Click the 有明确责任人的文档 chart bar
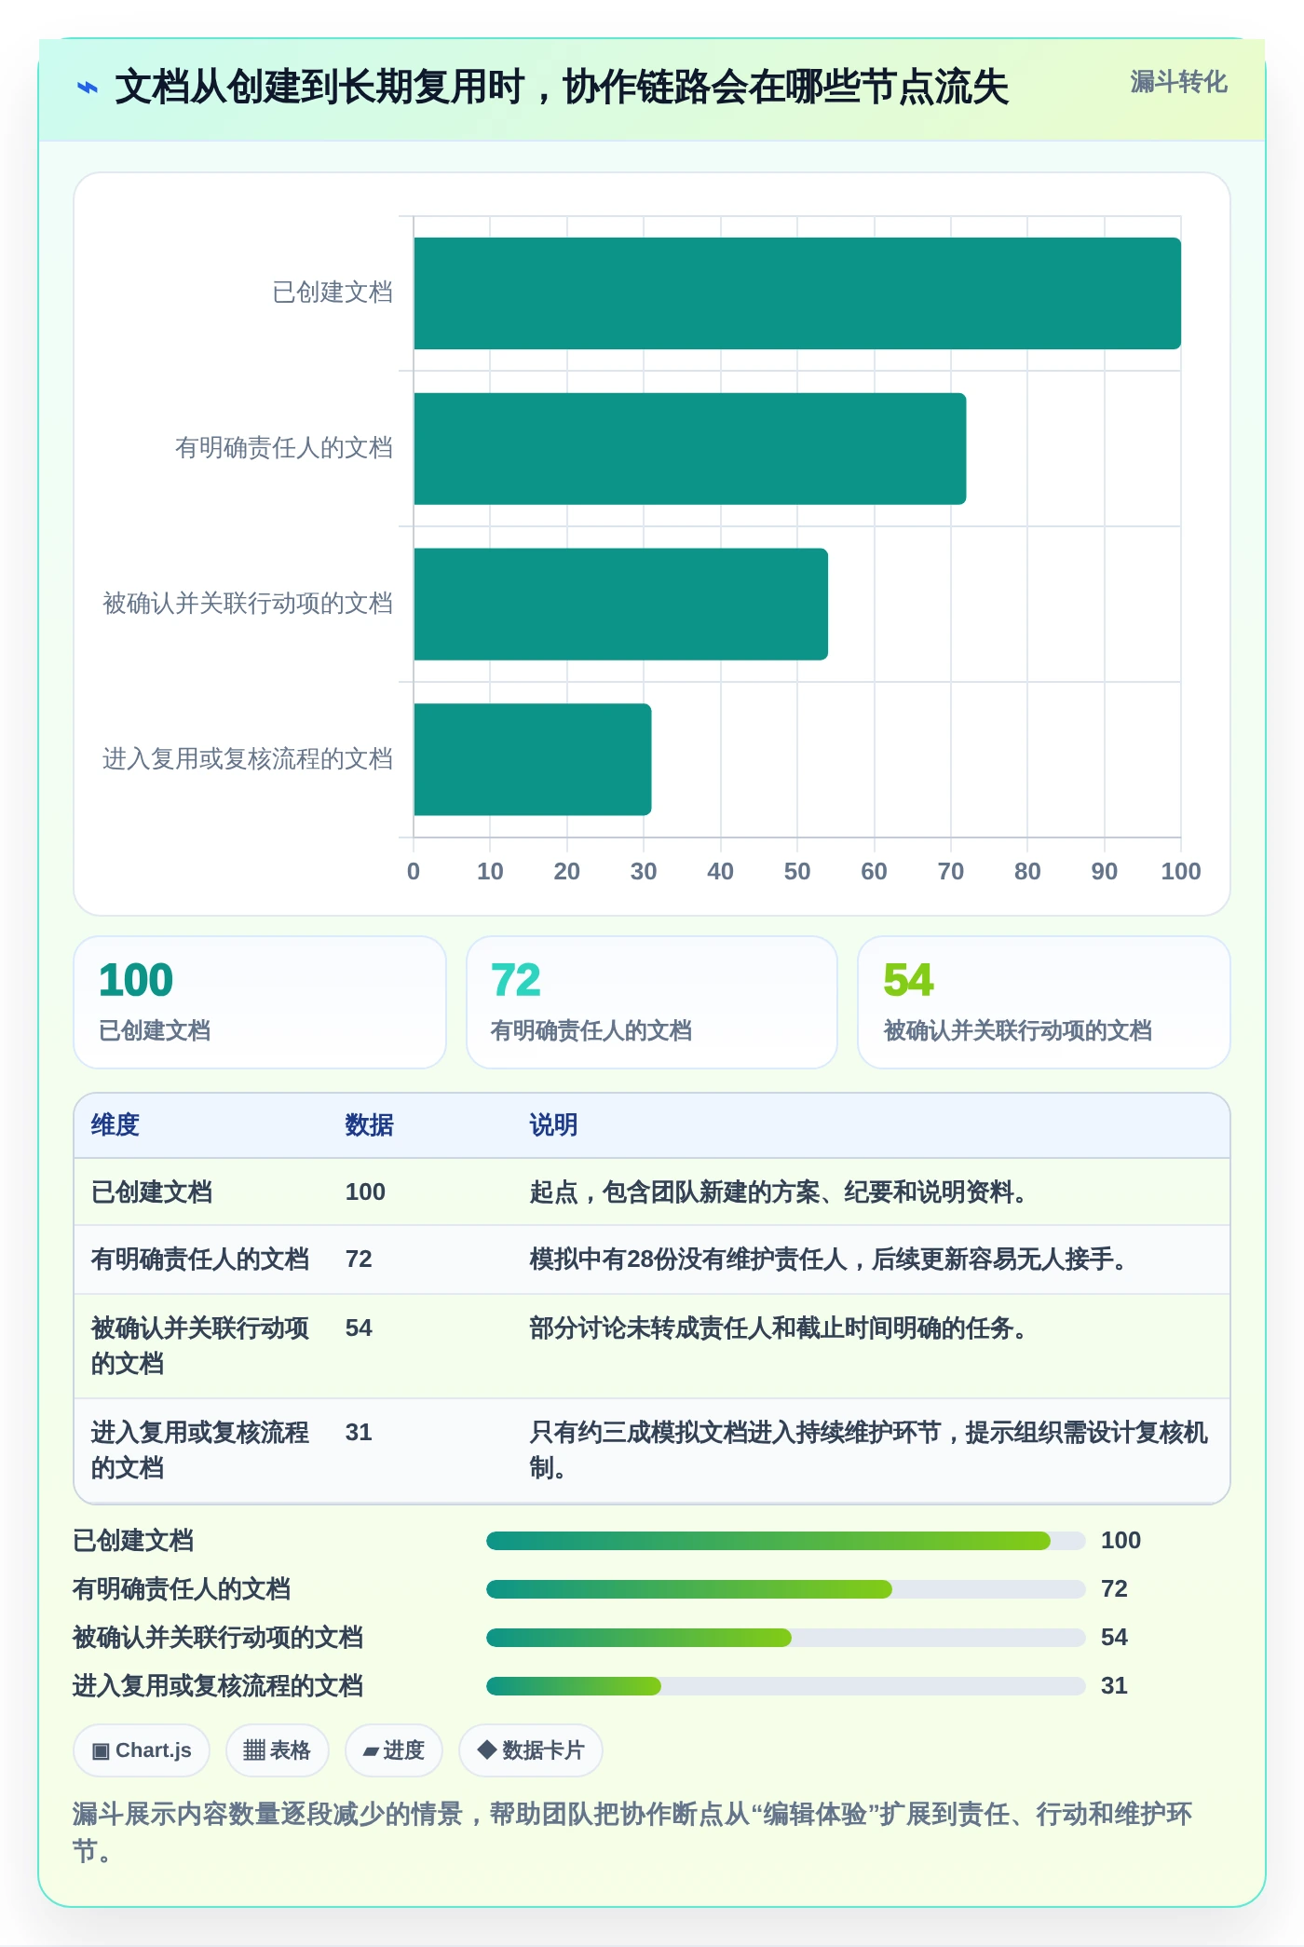Viewport: 1304px width, 1947px height. (x=690, y=449)
